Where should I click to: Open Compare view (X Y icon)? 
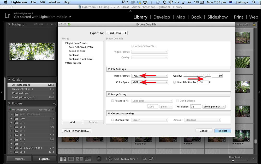click(79, 159)
